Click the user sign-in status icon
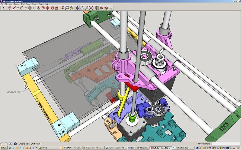The width and height of the screenshot is (241, 150). [x=11, y=144]
